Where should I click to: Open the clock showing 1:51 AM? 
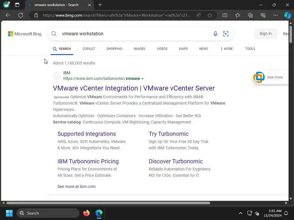[273, 213]
